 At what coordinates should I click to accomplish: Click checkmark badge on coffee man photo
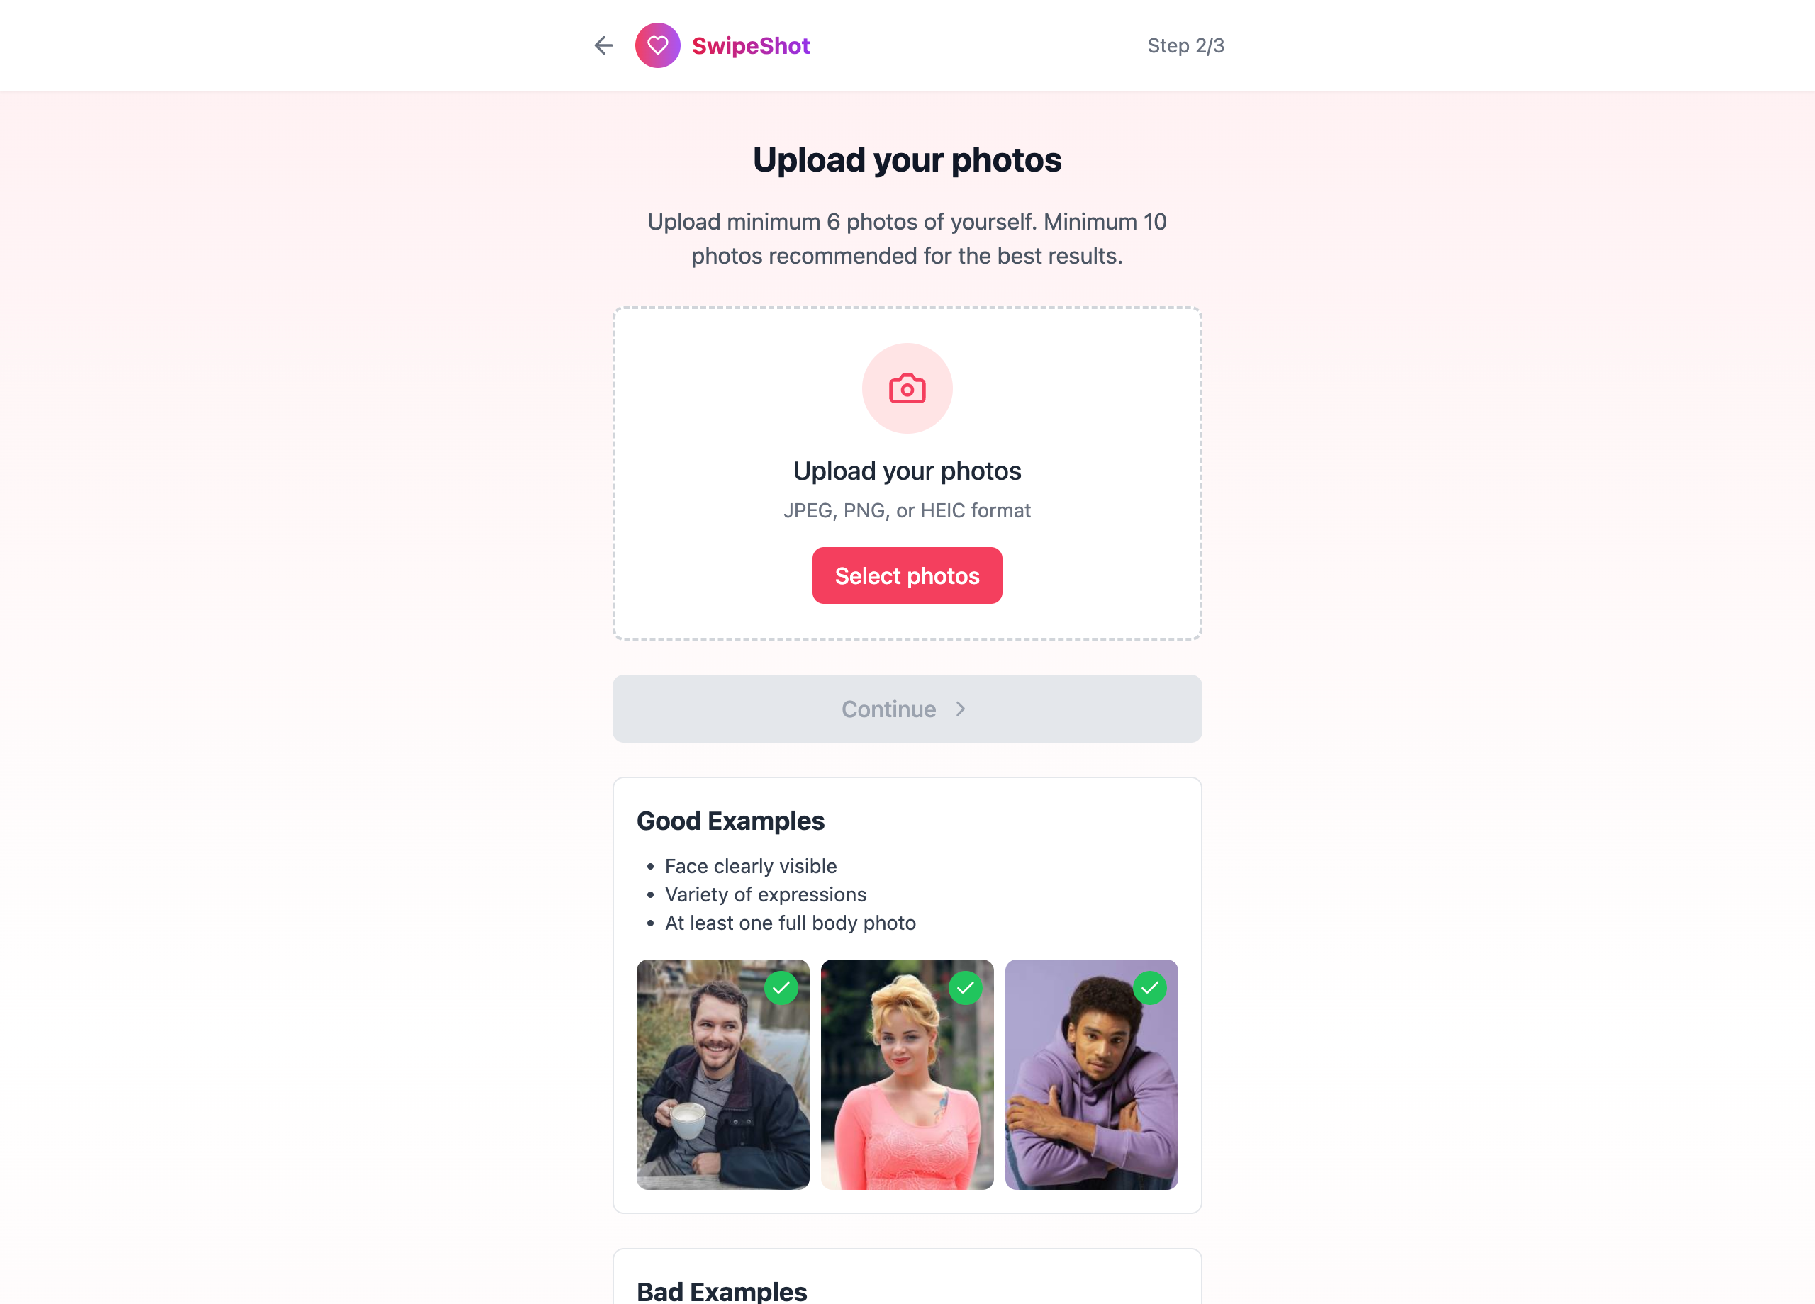tap(781, 987)
